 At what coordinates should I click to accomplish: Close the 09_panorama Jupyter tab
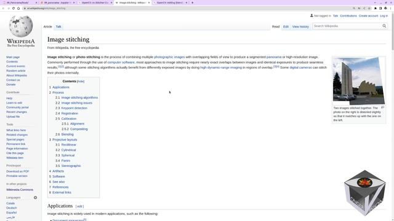[x=74, y=2]
